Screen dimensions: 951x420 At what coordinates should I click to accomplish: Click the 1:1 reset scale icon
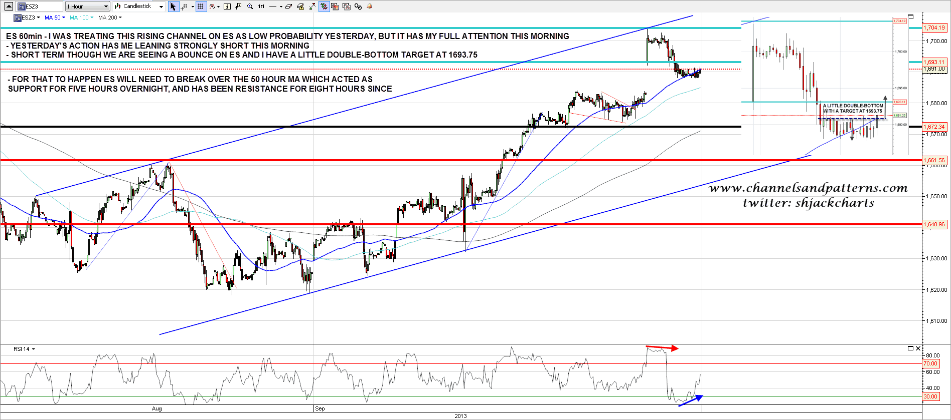(261, 7)
